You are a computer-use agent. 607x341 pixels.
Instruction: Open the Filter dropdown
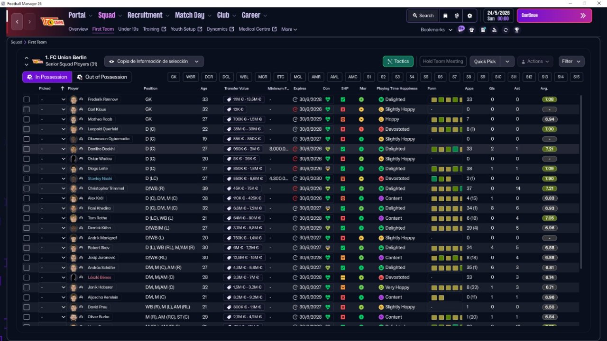click(571, 61)
